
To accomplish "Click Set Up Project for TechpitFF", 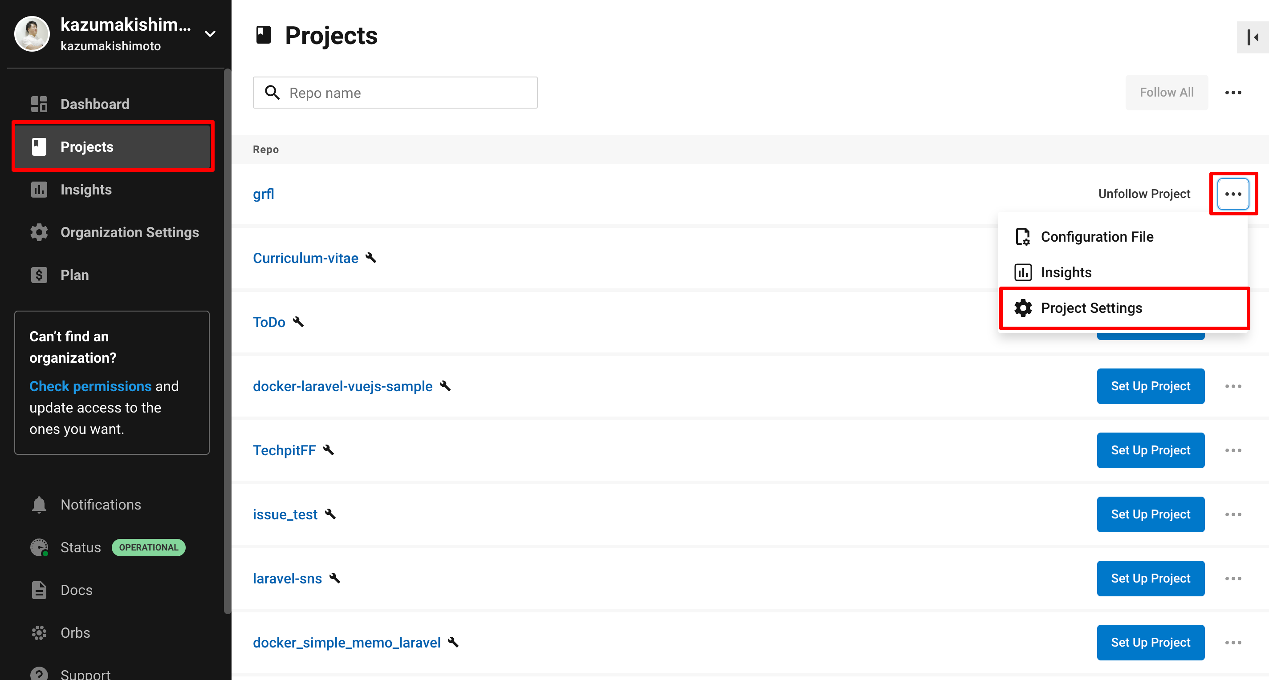I will (1150, 450).
